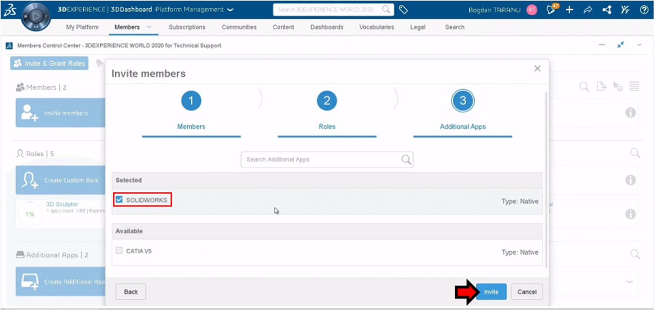Click the info icon in Create Custom Role row

coord(630,180)
